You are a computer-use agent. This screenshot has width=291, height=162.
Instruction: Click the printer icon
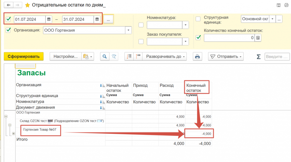point(197,57)
